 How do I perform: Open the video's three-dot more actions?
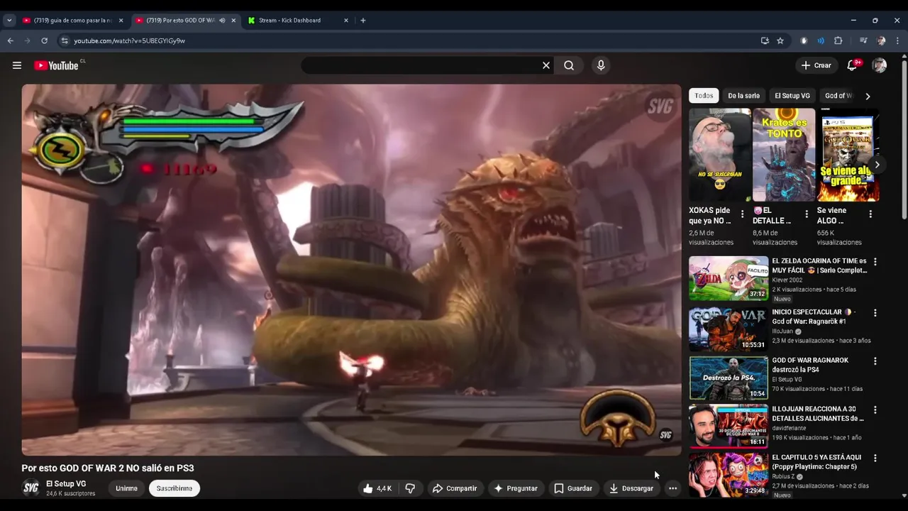coord(672,488)
